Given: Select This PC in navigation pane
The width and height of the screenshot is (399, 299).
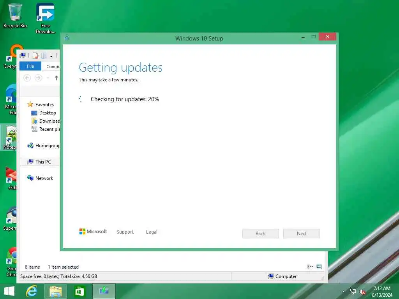Looking at the screenshot, I should [40, 162].
